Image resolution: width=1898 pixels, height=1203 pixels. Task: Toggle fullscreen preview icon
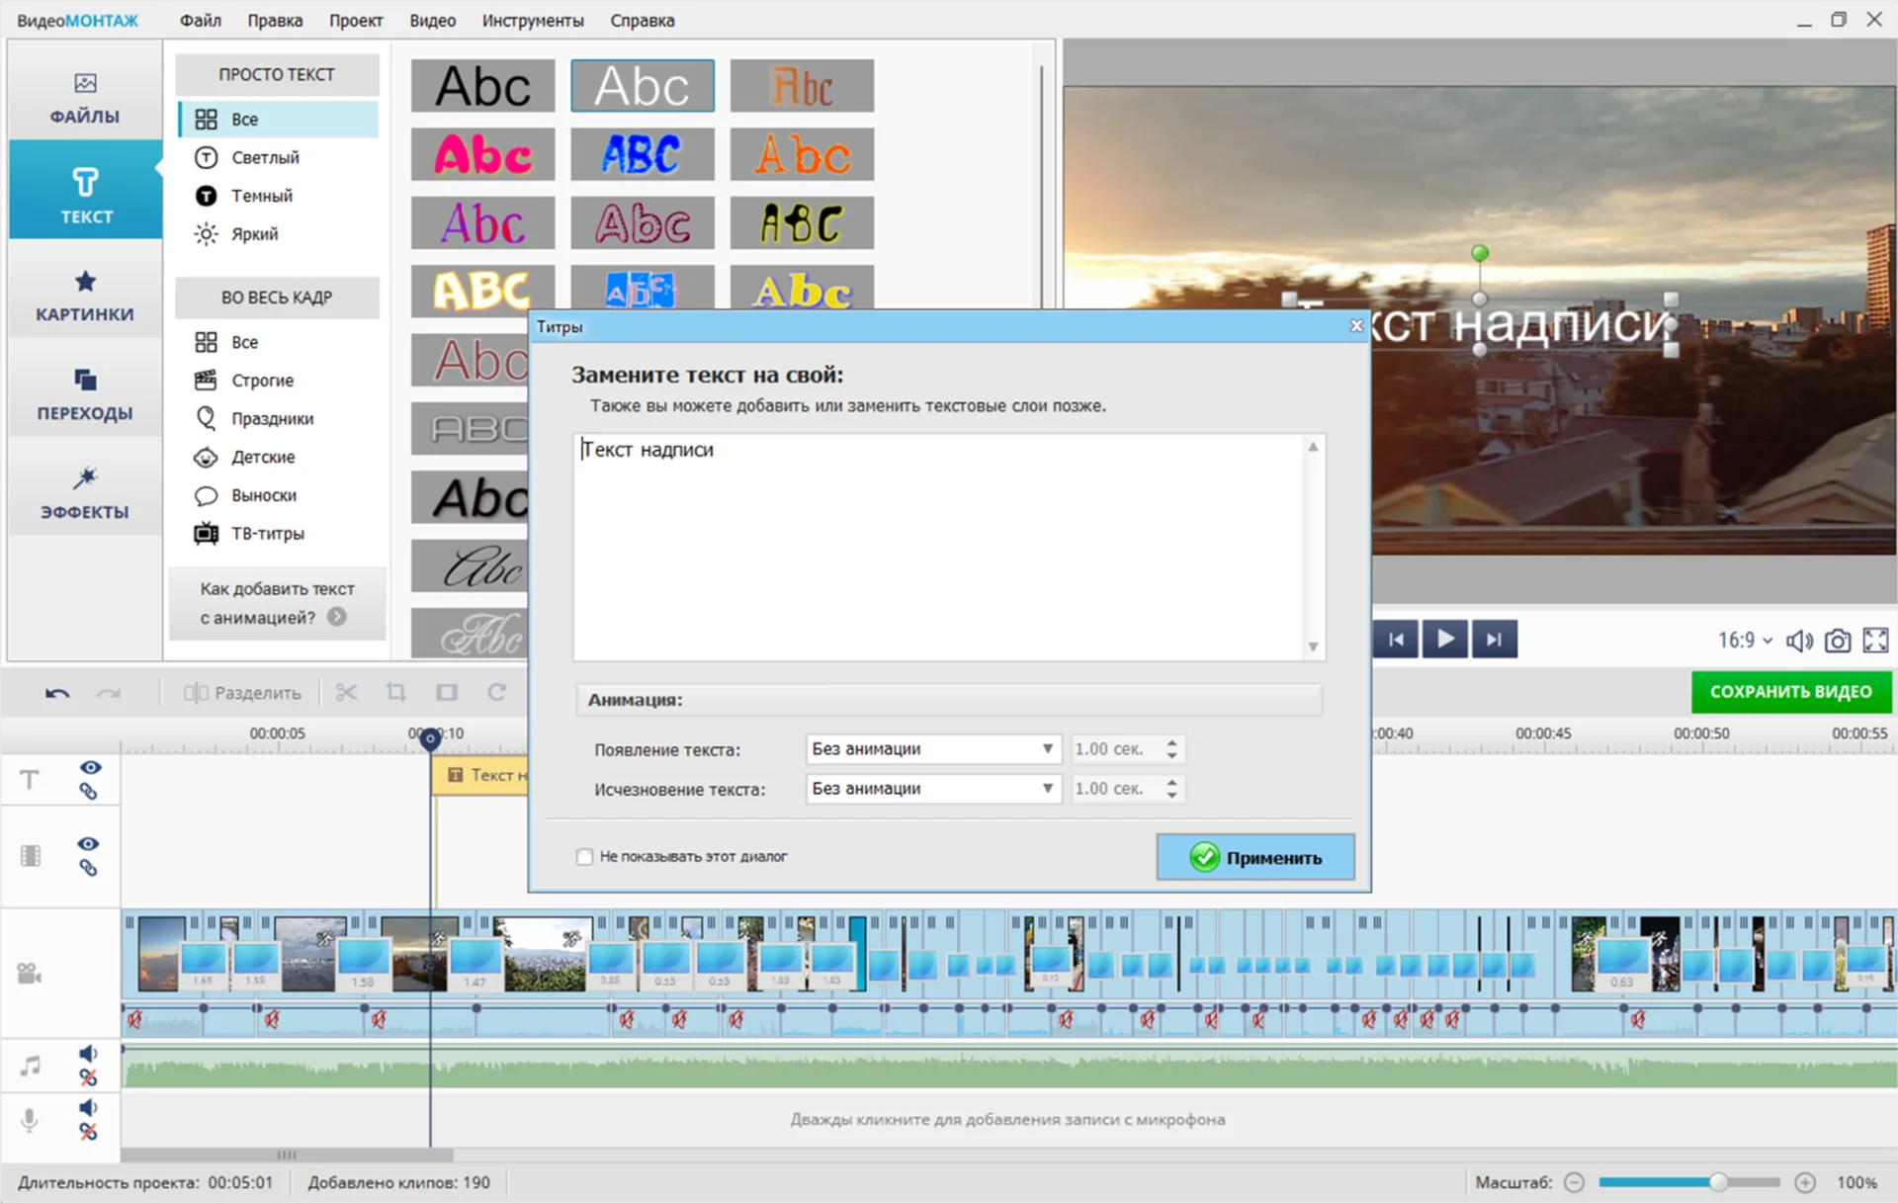[x=1875, y=641]
